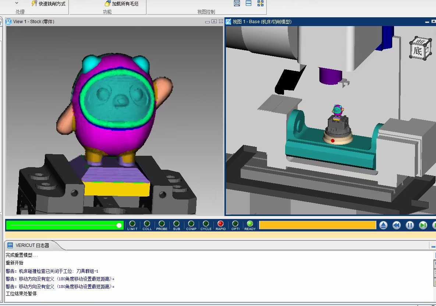Click Load All Stock (加载所有毛坯) button
This screenshot has width=436, height=306.
pos(121,4)
